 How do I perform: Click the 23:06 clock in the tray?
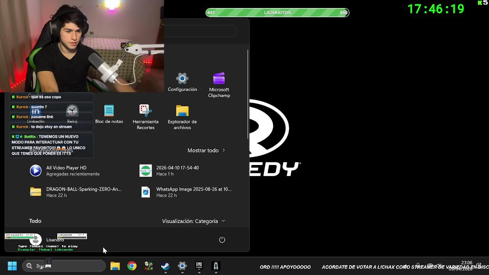tap(467, 263)
